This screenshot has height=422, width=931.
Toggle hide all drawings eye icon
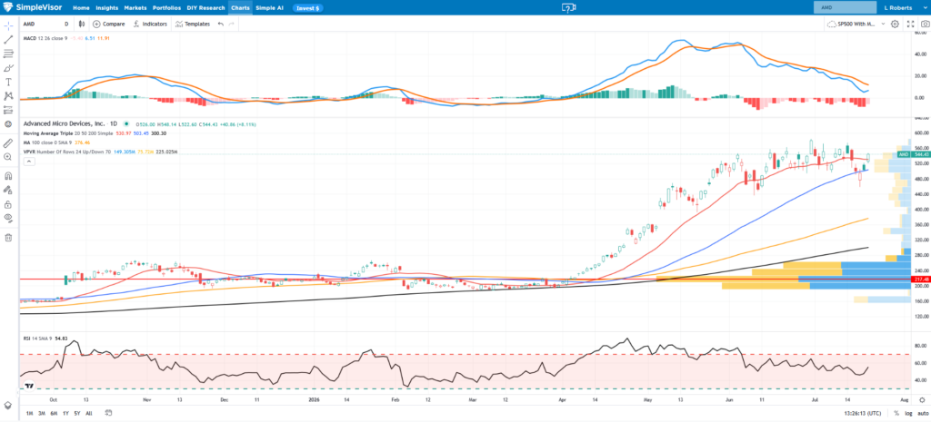pos(8,218)
